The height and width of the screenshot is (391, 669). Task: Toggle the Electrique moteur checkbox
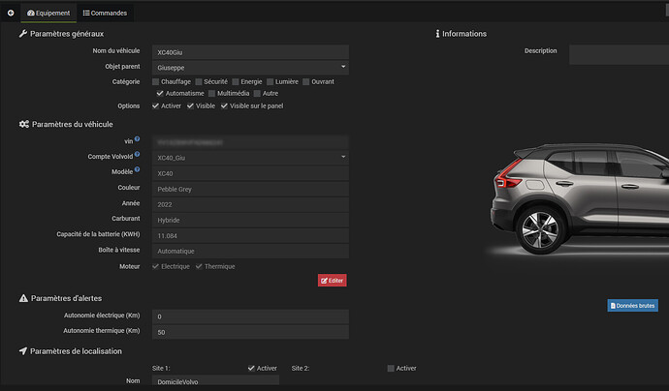(x=156, y=266)
